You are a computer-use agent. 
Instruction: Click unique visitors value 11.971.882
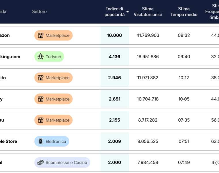click(148, 78)
